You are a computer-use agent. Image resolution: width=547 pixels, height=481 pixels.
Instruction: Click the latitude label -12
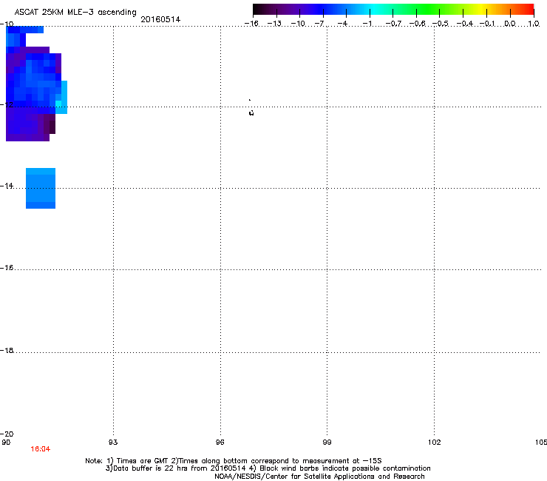click(7, 104)
